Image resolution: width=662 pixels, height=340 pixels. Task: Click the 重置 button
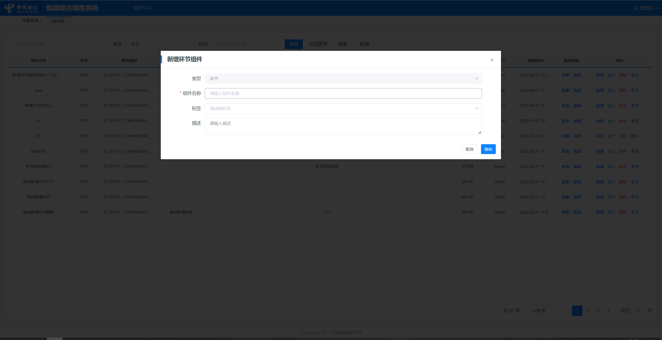click(x=343, y=44)
